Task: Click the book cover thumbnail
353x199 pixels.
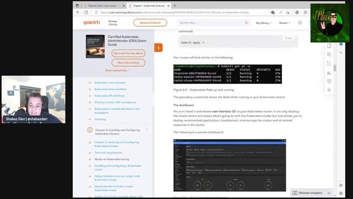Action: [x=95, y=46]
